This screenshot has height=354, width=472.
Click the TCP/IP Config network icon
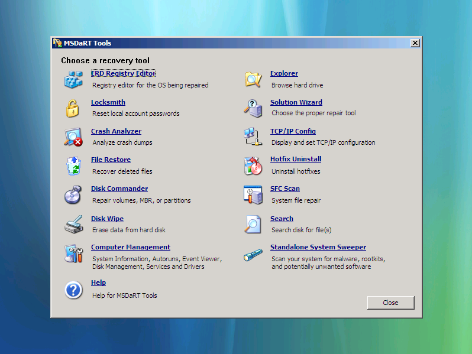(x=253, y=137)
